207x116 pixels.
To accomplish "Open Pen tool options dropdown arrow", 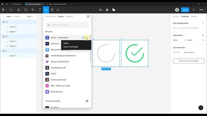I will click(x=36, y=10).
